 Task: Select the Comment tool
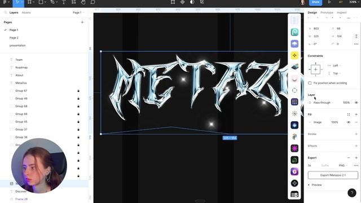click(x=93, y=2)
